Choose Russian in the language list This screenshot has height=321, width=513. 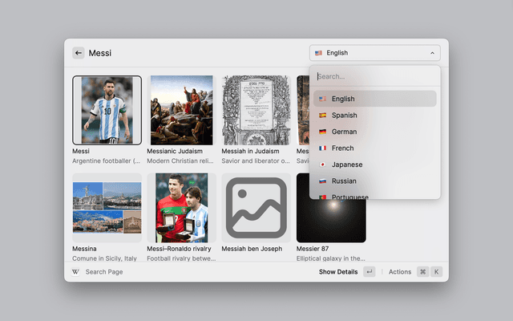pos(345,181)
